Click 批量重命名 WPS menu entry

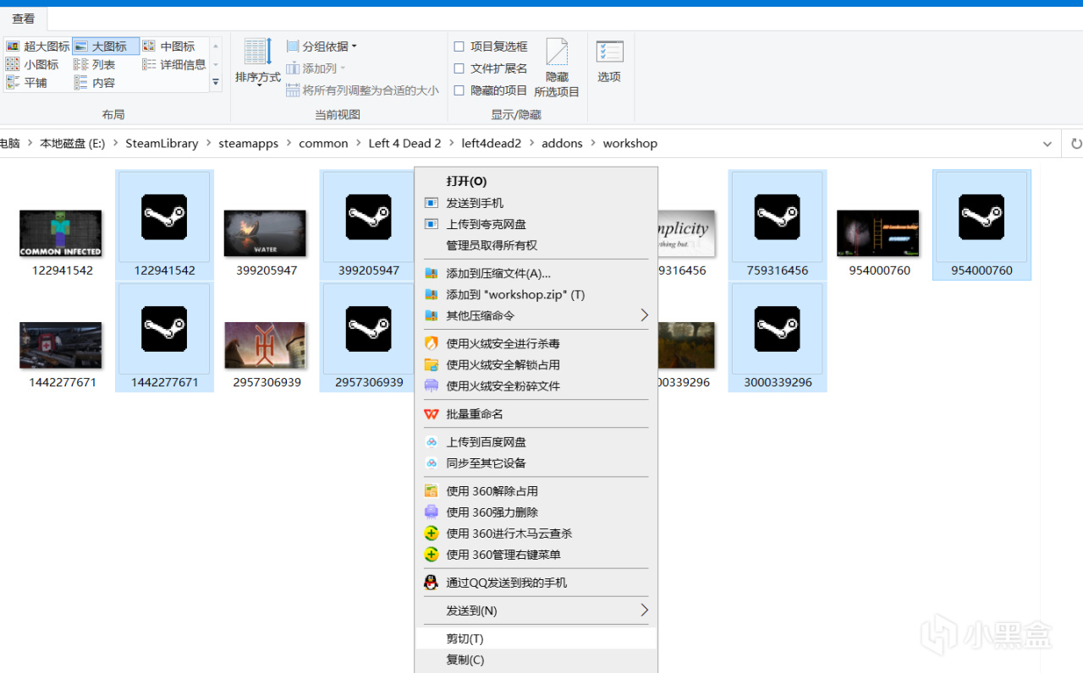click(x=536, y=413)
